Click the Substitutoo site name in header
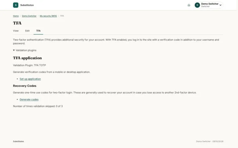 pyautogui.click(x=27, y=5)
